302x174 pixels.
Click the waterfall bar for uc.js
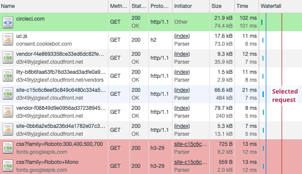(x=263, y=40)
